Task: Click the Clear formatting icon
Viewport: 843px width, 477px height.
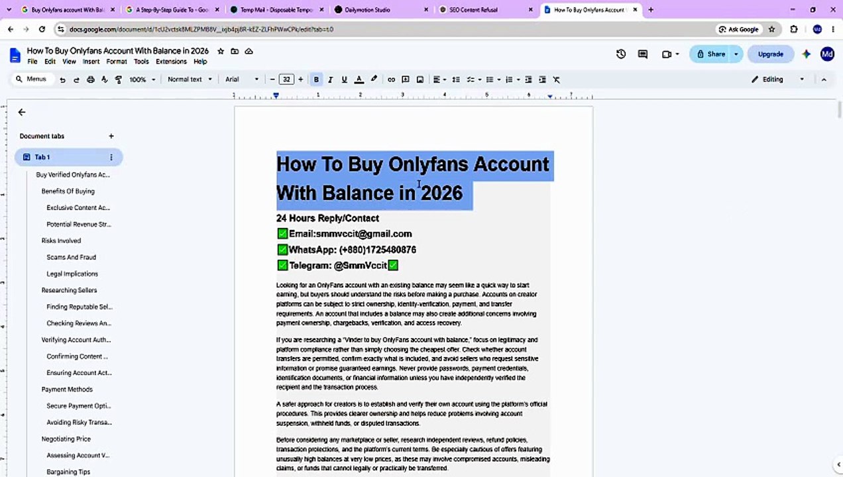Action: (x=557, y=79)
